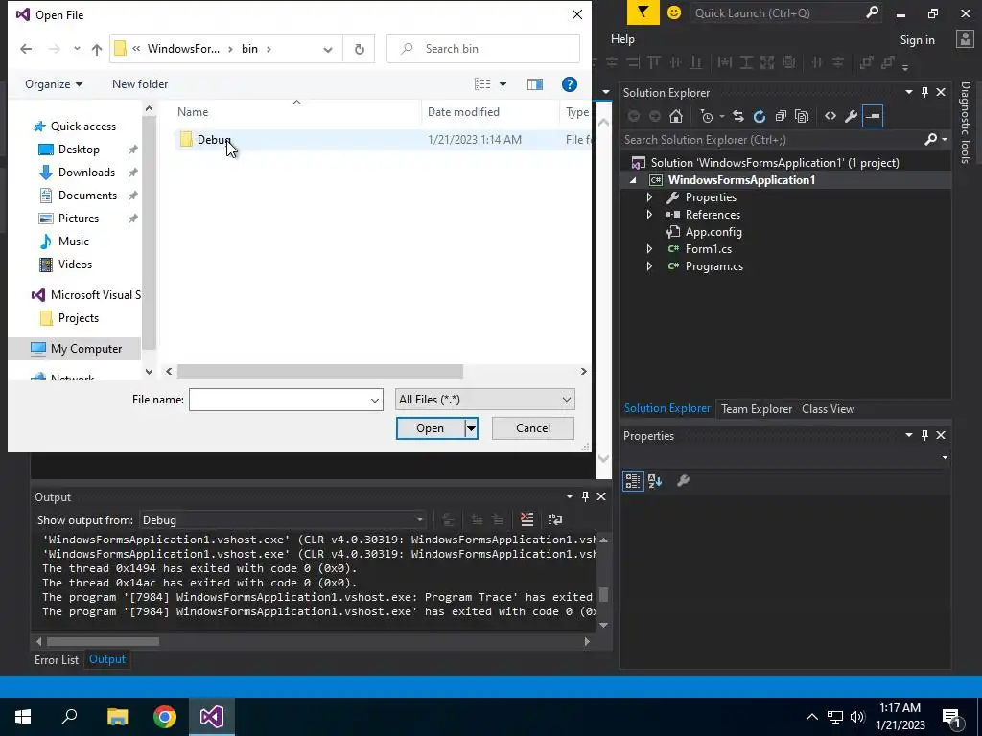Open the All Files type filter dropdown
982x736 pixels.
[x=484, y=400]
